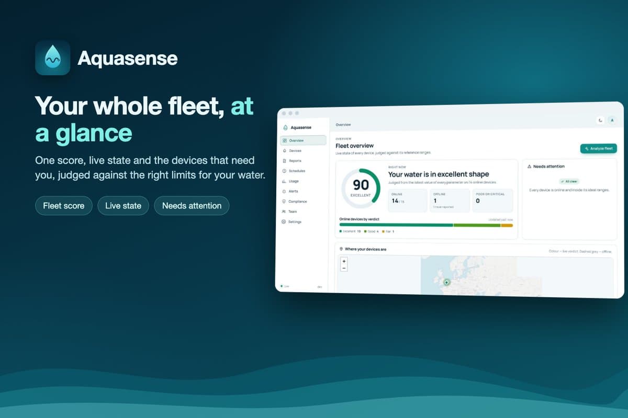Click the dark green Excellent segment of verdict bar

[x=396, y=225]
